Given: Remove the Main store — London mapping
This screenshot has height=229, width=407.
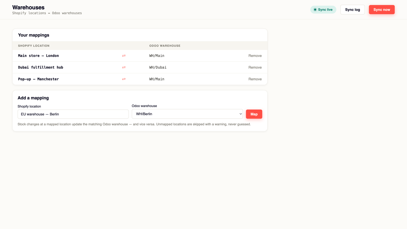Looking at the screenshot, I should [x=255, y=56].
